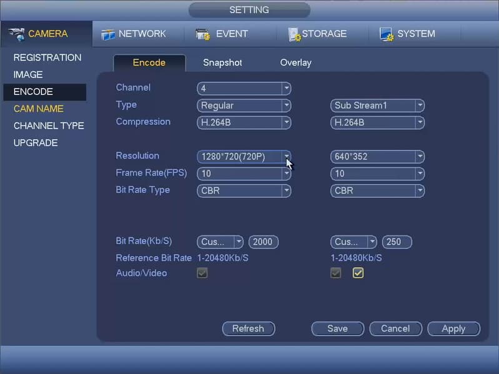Select IMAGE in the sidebar
Viewport: 499px width, 374px height.
pyautogui.click(x=28, y=75)
